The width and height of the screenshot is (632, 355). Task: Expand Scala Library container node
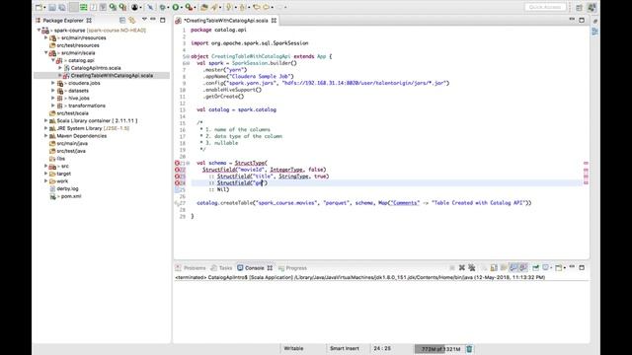pyautogui.click(x=46, y=120)
